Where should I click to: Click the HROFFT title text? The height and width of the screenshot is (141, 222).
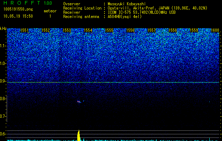(22, 3)
